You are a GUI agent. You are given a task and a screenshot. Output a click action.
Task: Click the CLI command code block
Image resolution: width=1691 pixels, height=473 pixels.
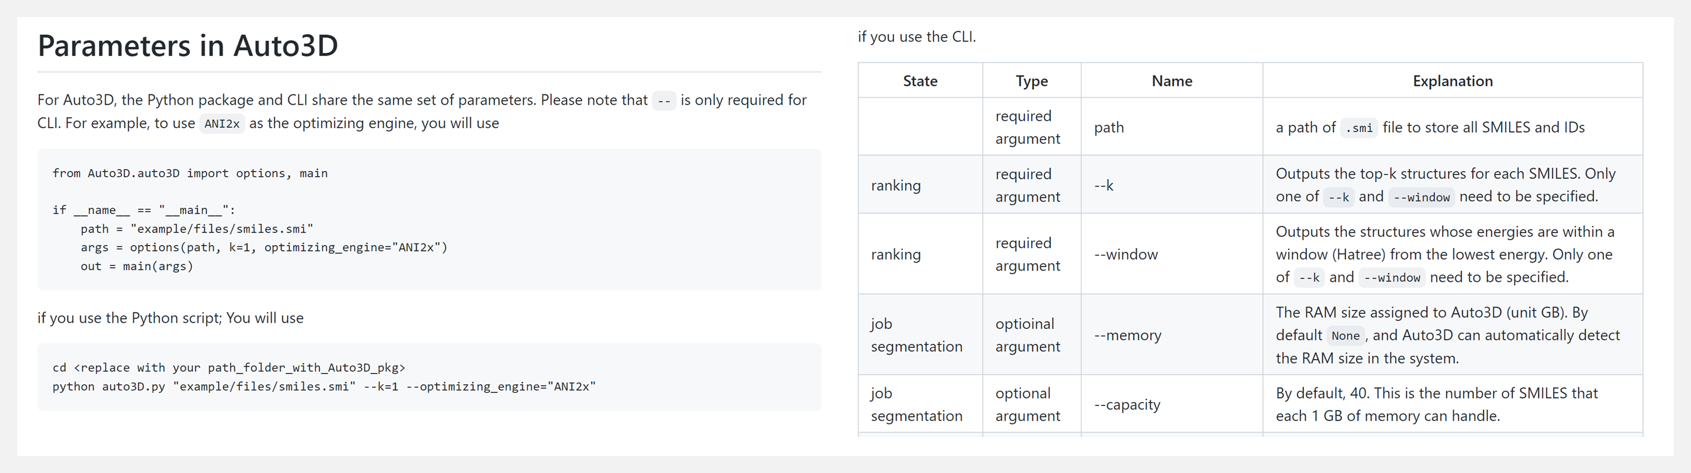pyautogui.click(x=429, y=377)
